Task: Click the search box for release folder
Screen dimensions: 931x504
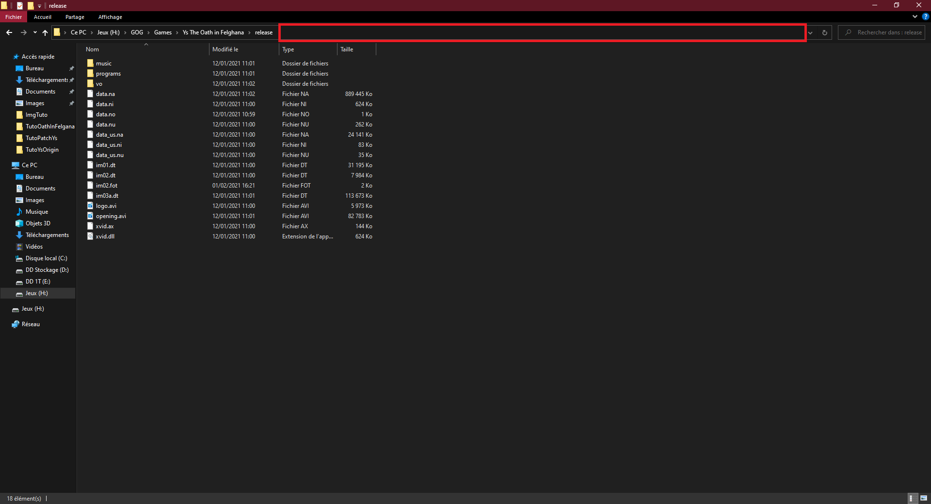Action: point(885,32)
